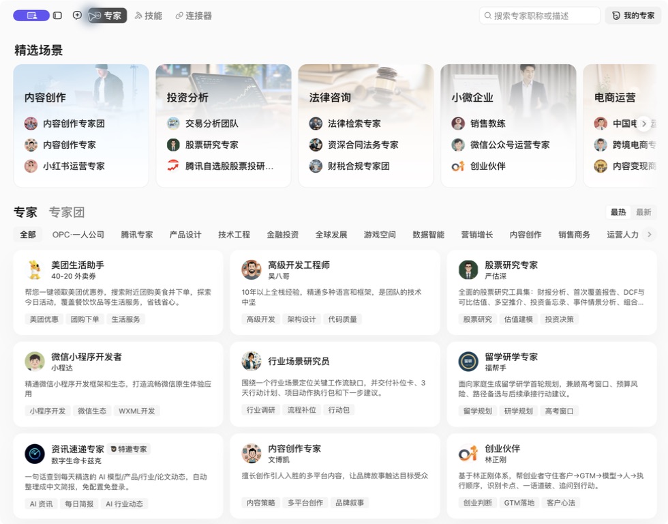Open 资深合同法务专家 avatar icon
The width and height of the screenshot is (668, 524).
coord(316,145)
